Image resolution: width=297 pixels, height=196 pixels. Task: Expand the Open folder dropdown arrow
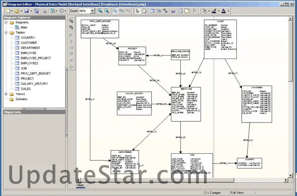[x=21, y=11]
